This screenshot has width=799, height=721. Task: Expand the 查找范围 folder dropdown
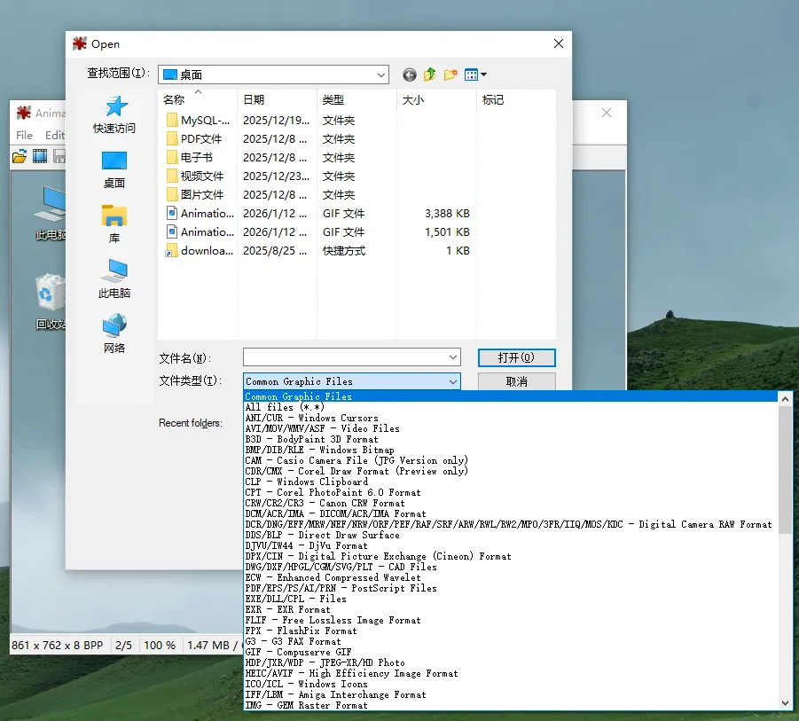pos(380,74)
